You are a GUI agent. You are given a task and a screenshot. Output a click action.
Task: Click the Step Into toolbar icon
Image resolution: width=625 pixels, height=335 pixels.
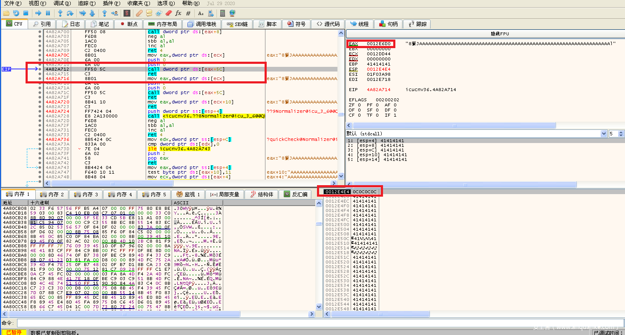60,13
